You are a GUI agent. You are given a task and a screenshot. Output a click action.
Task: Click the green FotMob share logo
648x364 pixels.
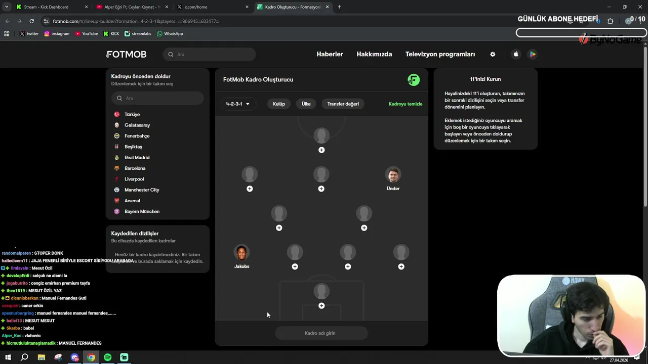tap(414, 80)
